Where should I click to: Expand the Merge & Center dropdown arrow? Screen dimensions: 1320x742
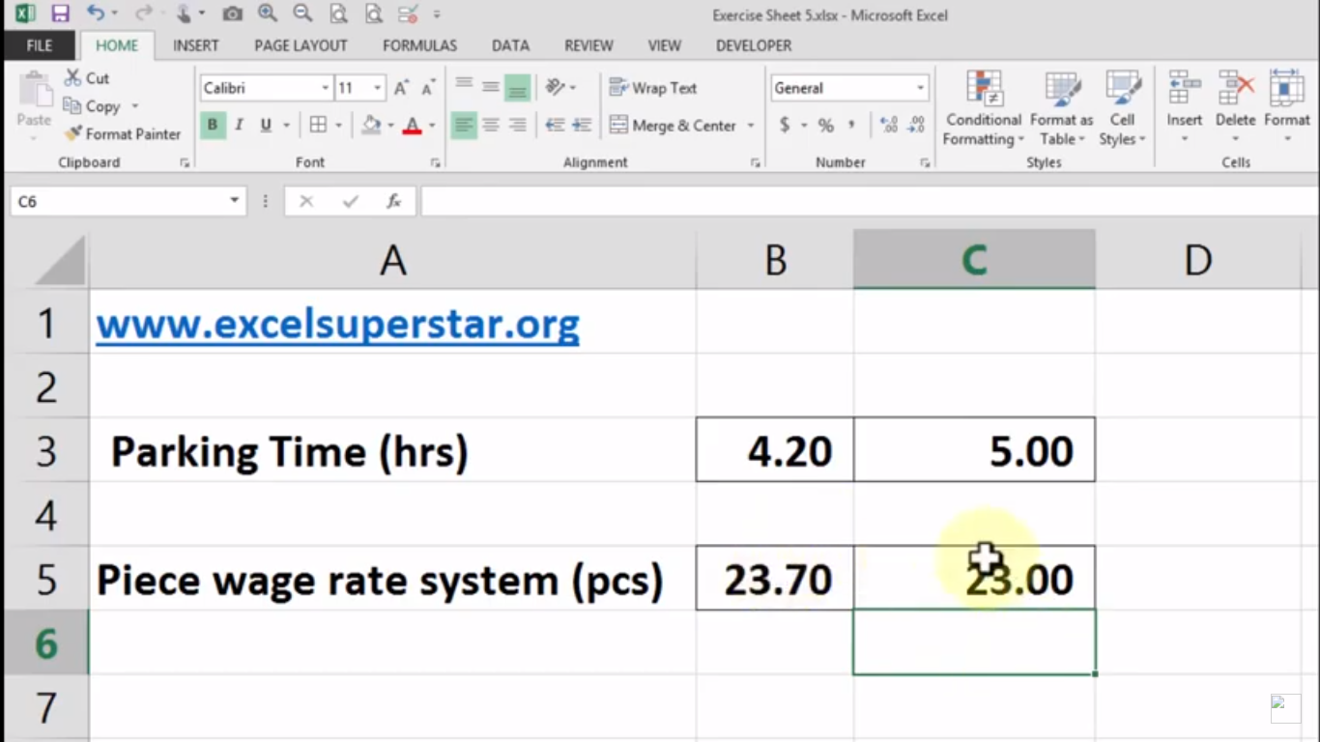point(751,126)
